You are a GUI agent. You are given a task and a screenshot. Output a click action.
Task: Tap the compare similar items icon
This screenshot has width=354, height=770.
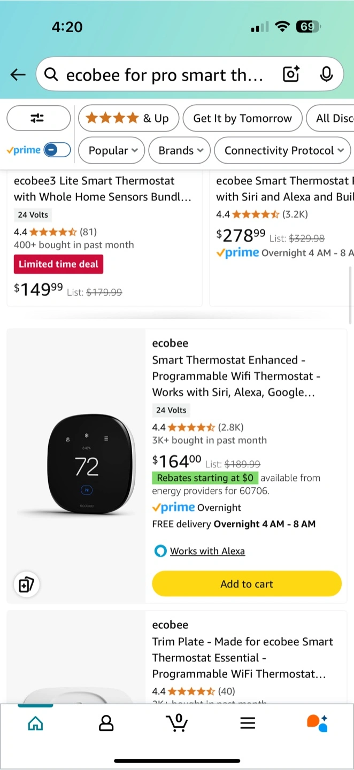26,584
